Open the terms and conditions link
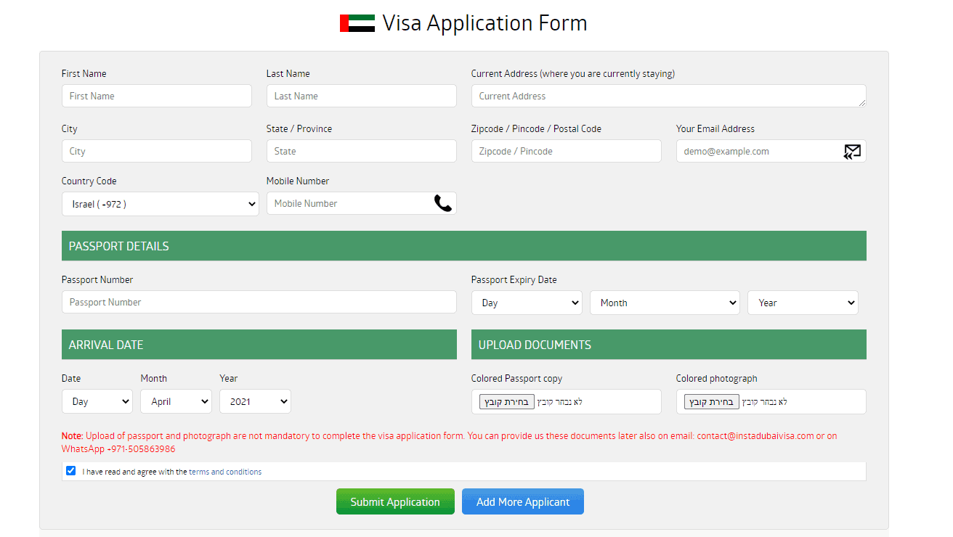This screenshot has height=537, width=953. [x=225, y=472]
